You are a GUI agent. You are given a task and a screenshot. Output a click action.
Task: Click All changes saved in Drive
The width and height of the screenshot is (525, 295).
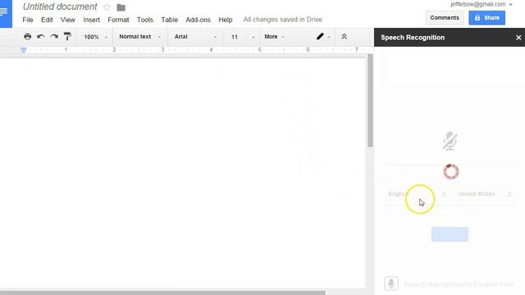(282, 20)
